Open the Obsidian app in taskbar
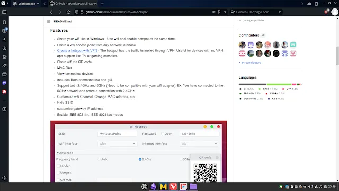This screenshot has height=191, width=339. click(x=154, y=186)
